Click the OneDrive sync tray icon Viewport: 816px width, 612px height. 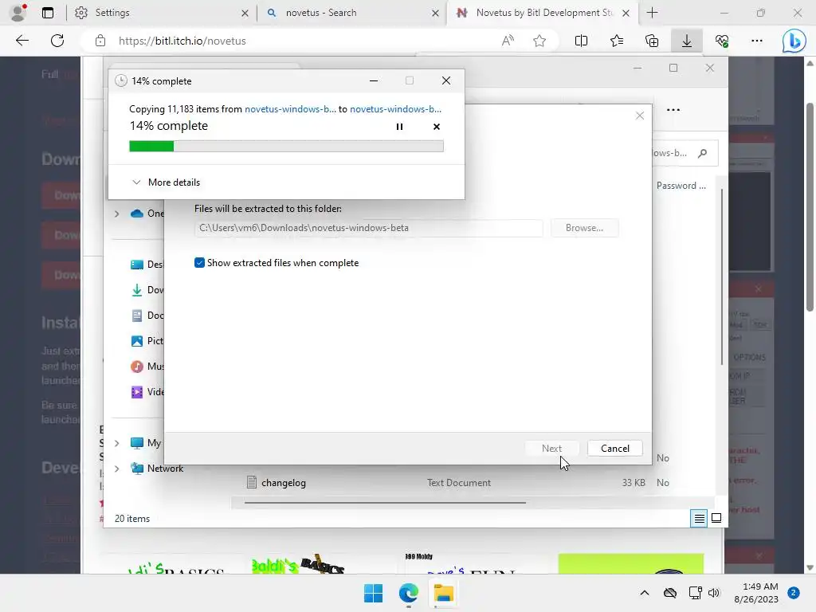pos(669,593)
